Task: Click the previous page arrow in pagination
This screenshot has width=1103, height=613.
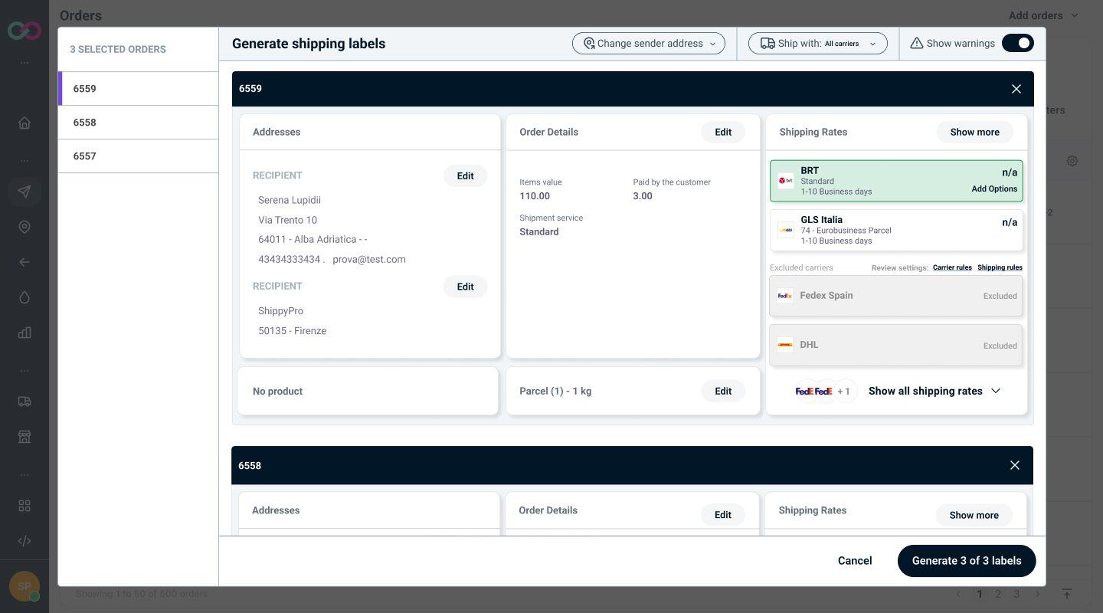Action: 958,594
